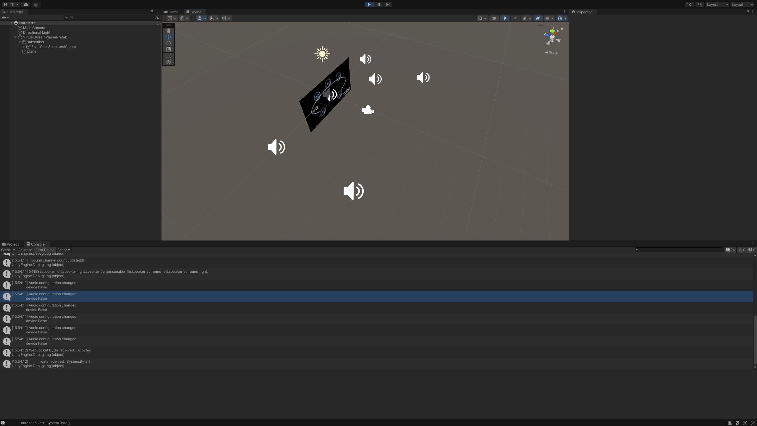Screen dimensions: 757x426
Task: Click the cloud services icon
Action: click(x=25, y=4)
